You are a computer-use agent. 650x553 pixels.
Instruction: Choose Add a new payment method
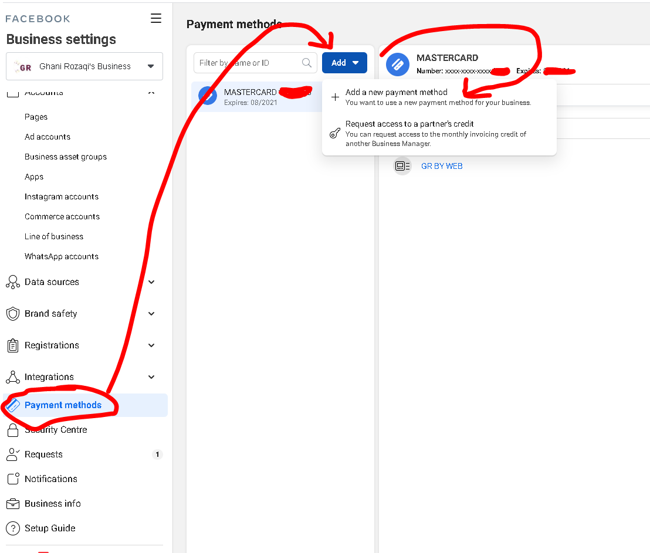(439, 97)
